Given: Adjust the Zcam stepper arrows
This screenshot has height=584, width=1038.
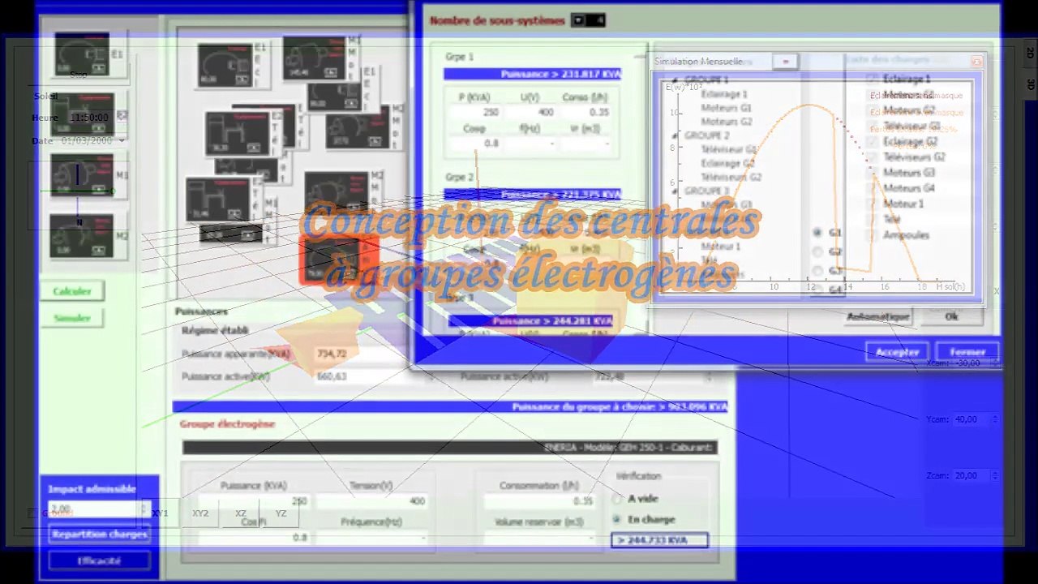Looking at the screenshot, I should (x=995, y=475).
